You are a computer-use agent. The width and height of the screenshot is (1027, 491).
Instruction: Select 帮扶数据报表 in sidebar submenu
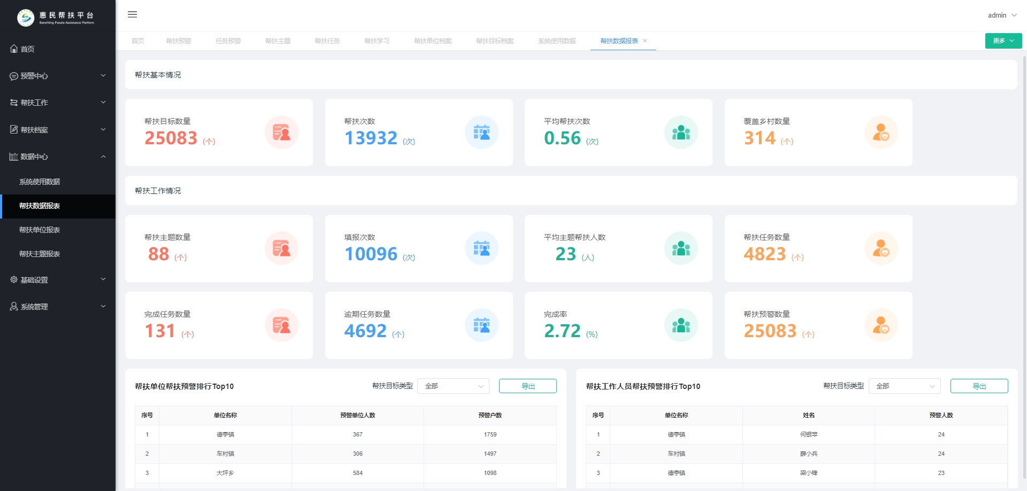pos(58,206)
